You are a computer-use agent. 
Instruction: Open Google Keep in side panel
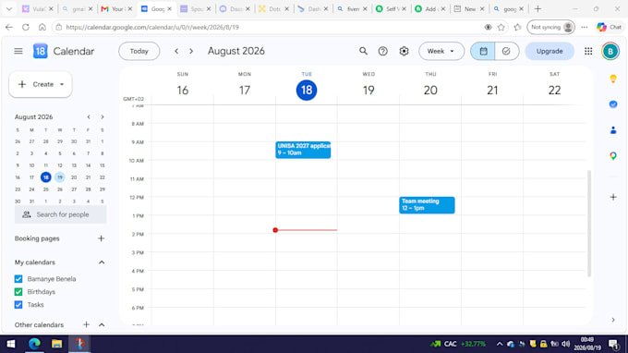(613, 79)
